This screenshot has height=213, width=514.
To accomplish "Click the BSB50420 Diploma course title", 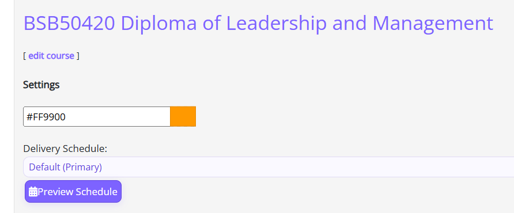I will click(x=258, y=24).
